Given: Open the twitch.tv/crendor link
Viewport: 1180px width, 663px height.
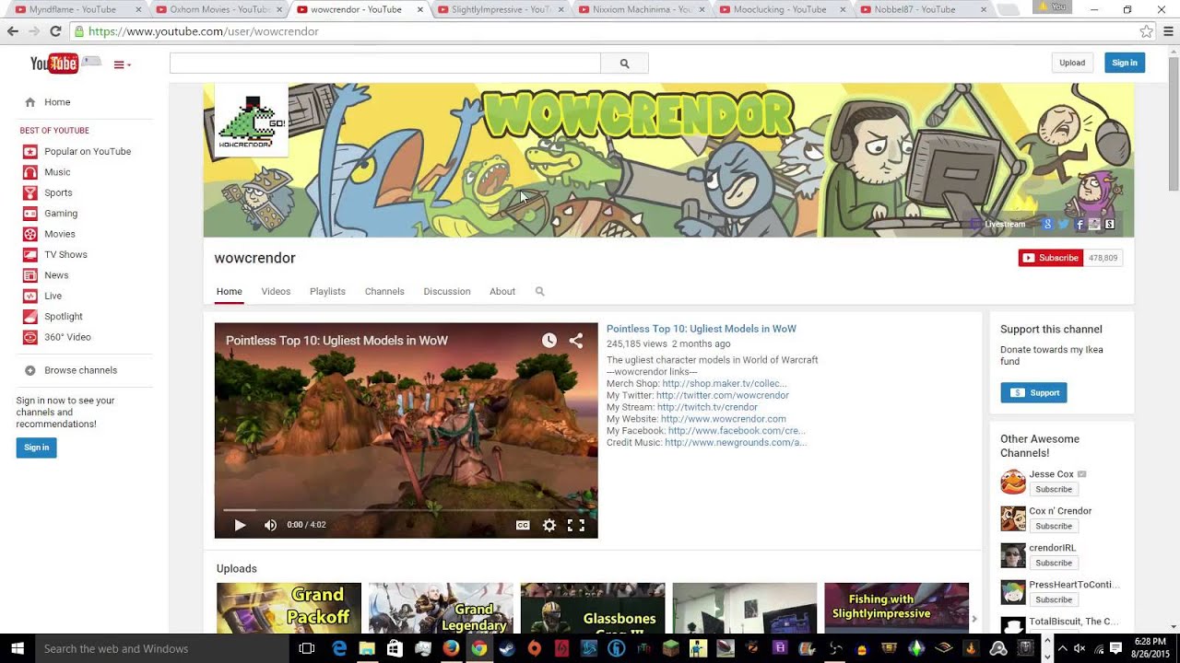Looking at the screenshot, I should click(x=707, y=407).
